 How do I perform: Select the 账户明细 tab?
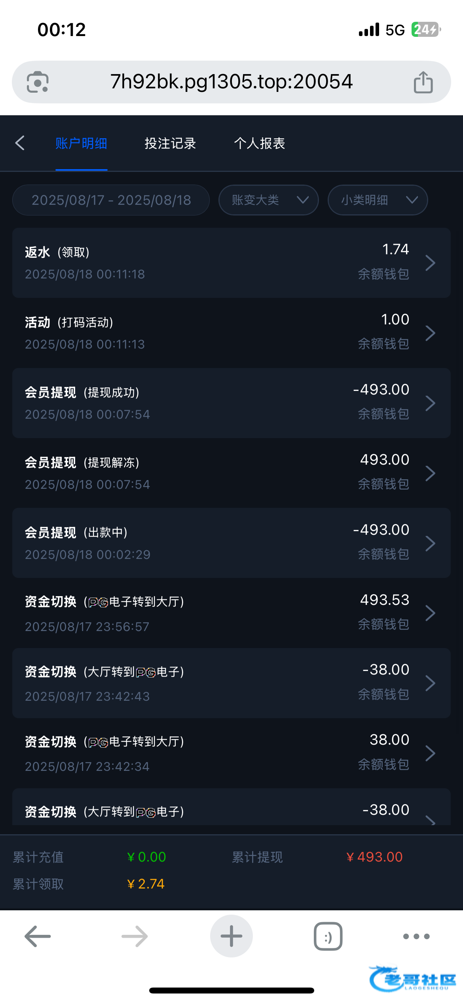[81, 143]
